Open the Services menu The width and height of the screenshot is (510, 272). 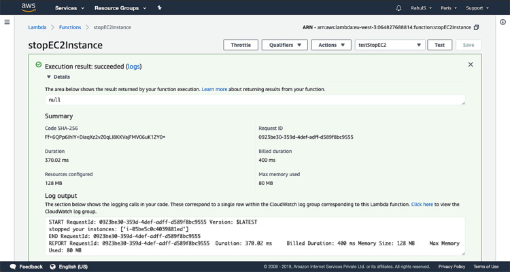pyautogui.click(x=69, y=8)
